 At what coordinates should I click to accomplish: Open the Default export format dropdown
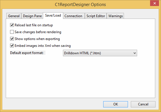click(x=100, y=53)
